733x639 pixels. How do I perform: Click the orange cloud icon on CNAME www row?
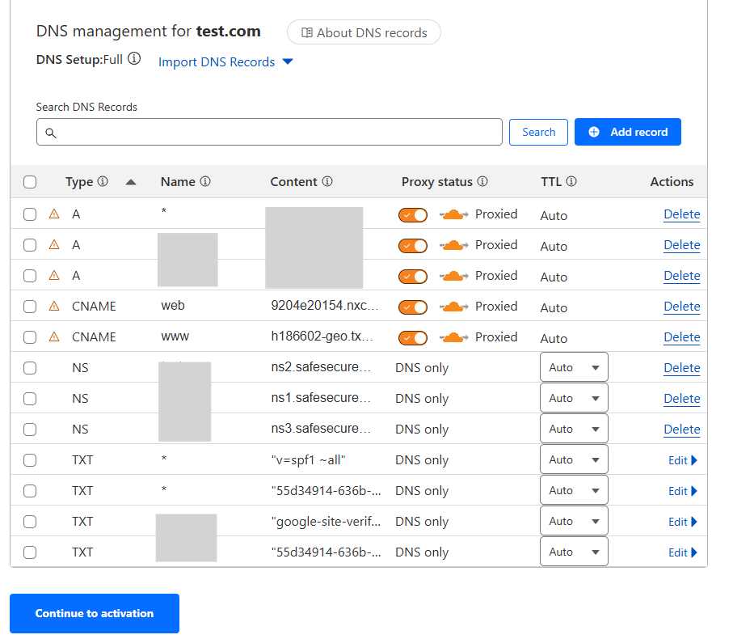point(453,337)
